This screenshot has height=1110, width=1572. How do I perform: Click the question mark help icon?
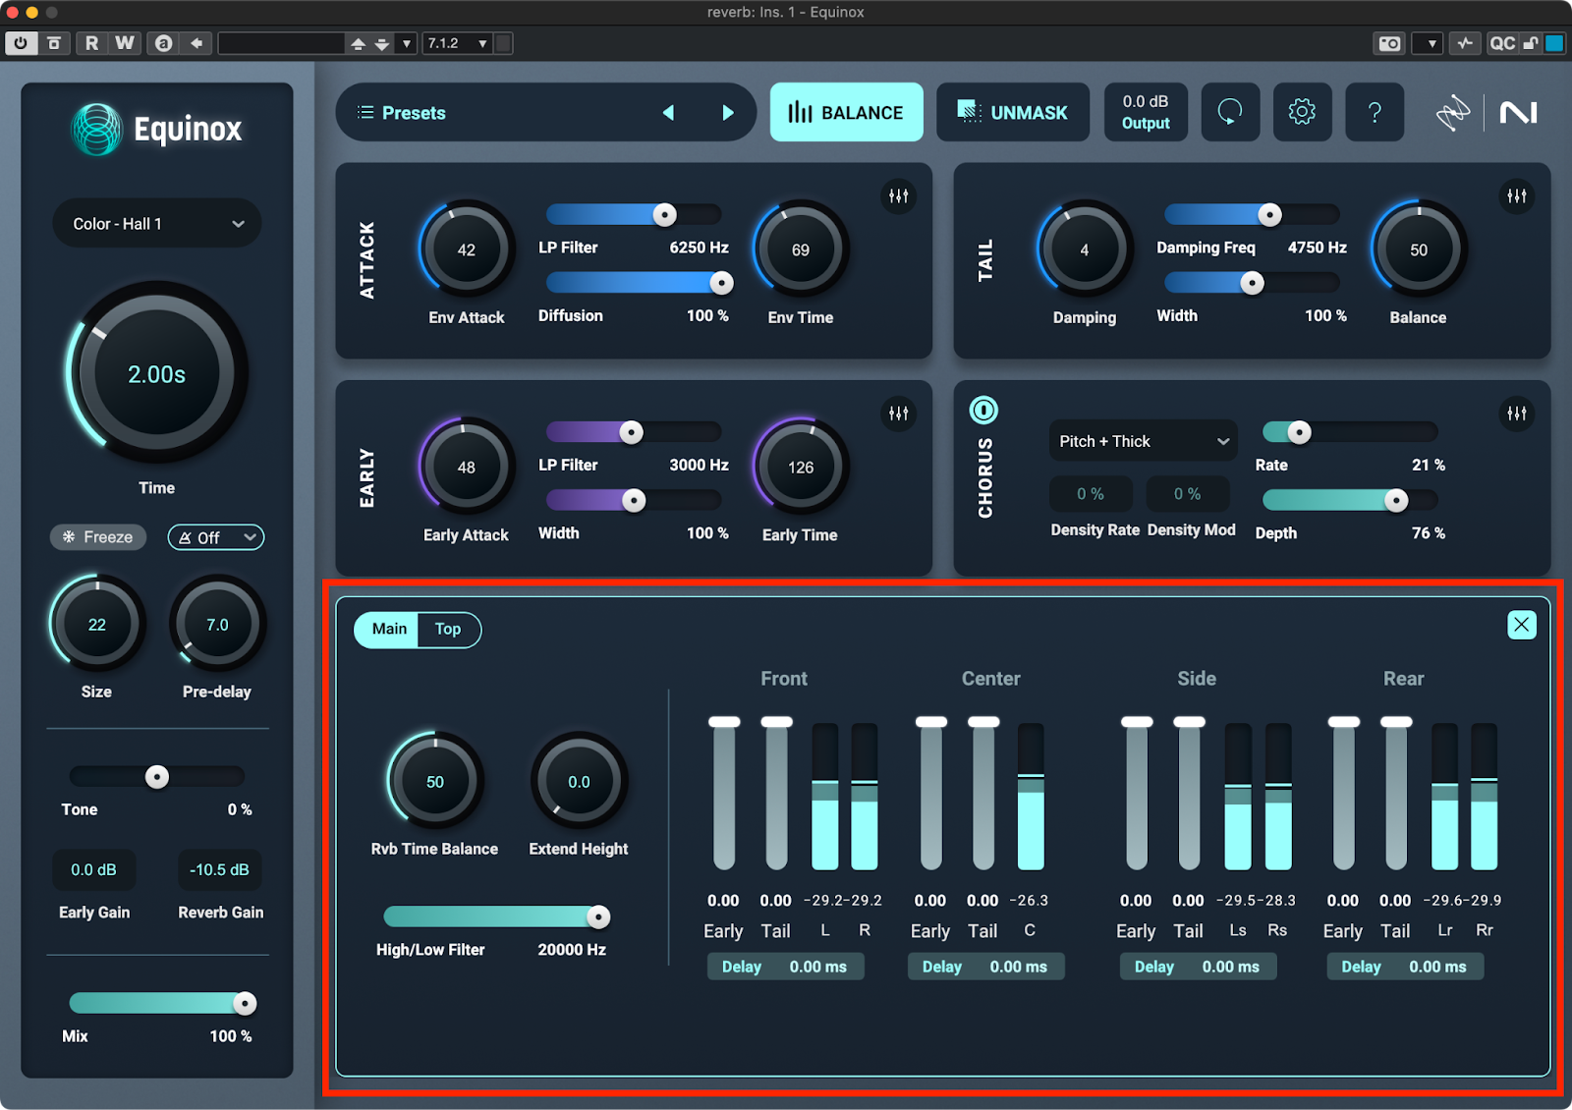[x=1375, y=112]
